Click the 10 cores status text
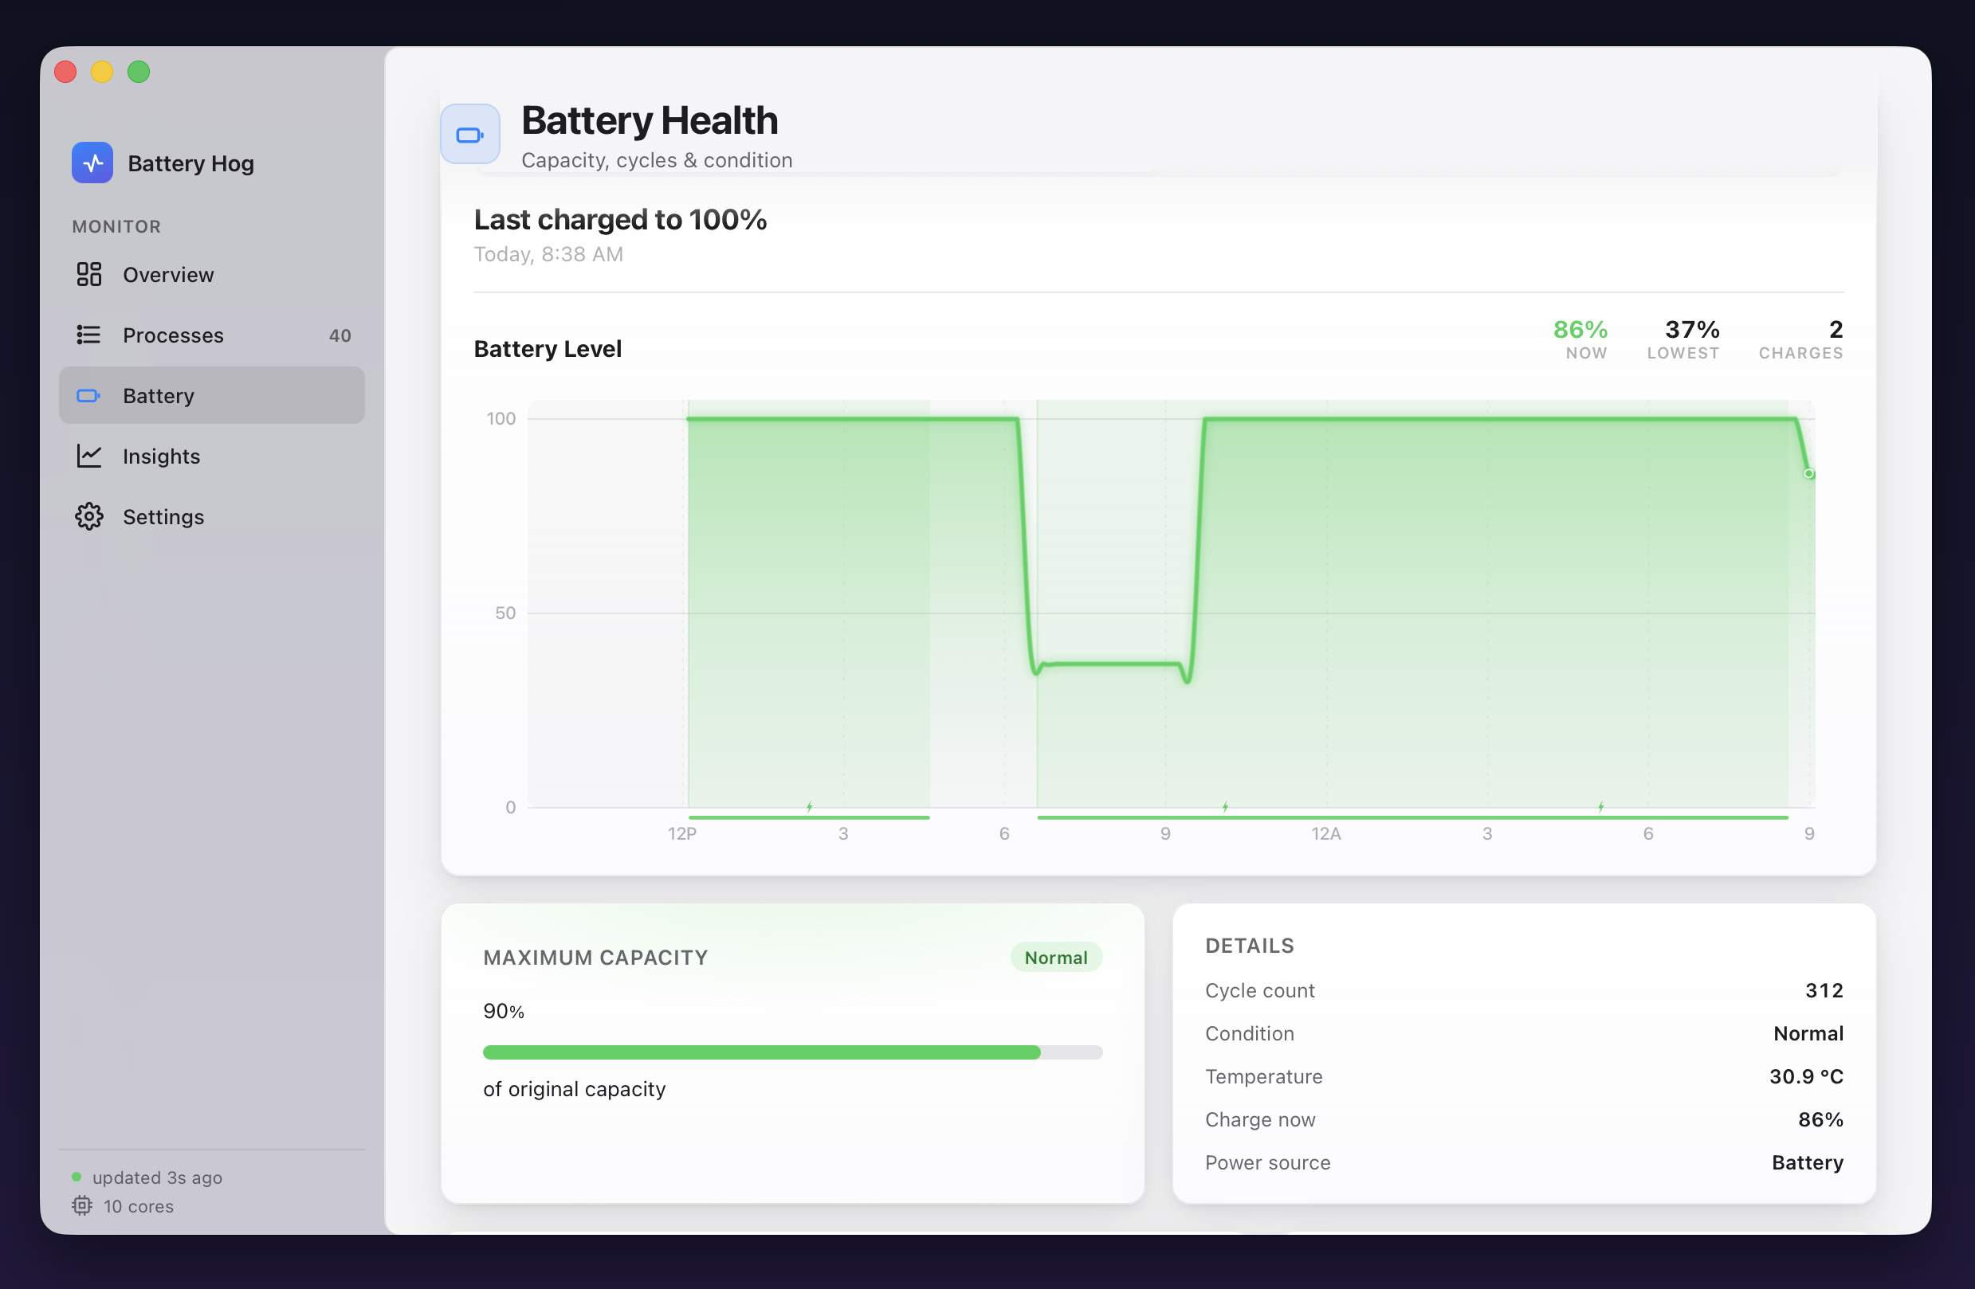 tap(139, 1206)
